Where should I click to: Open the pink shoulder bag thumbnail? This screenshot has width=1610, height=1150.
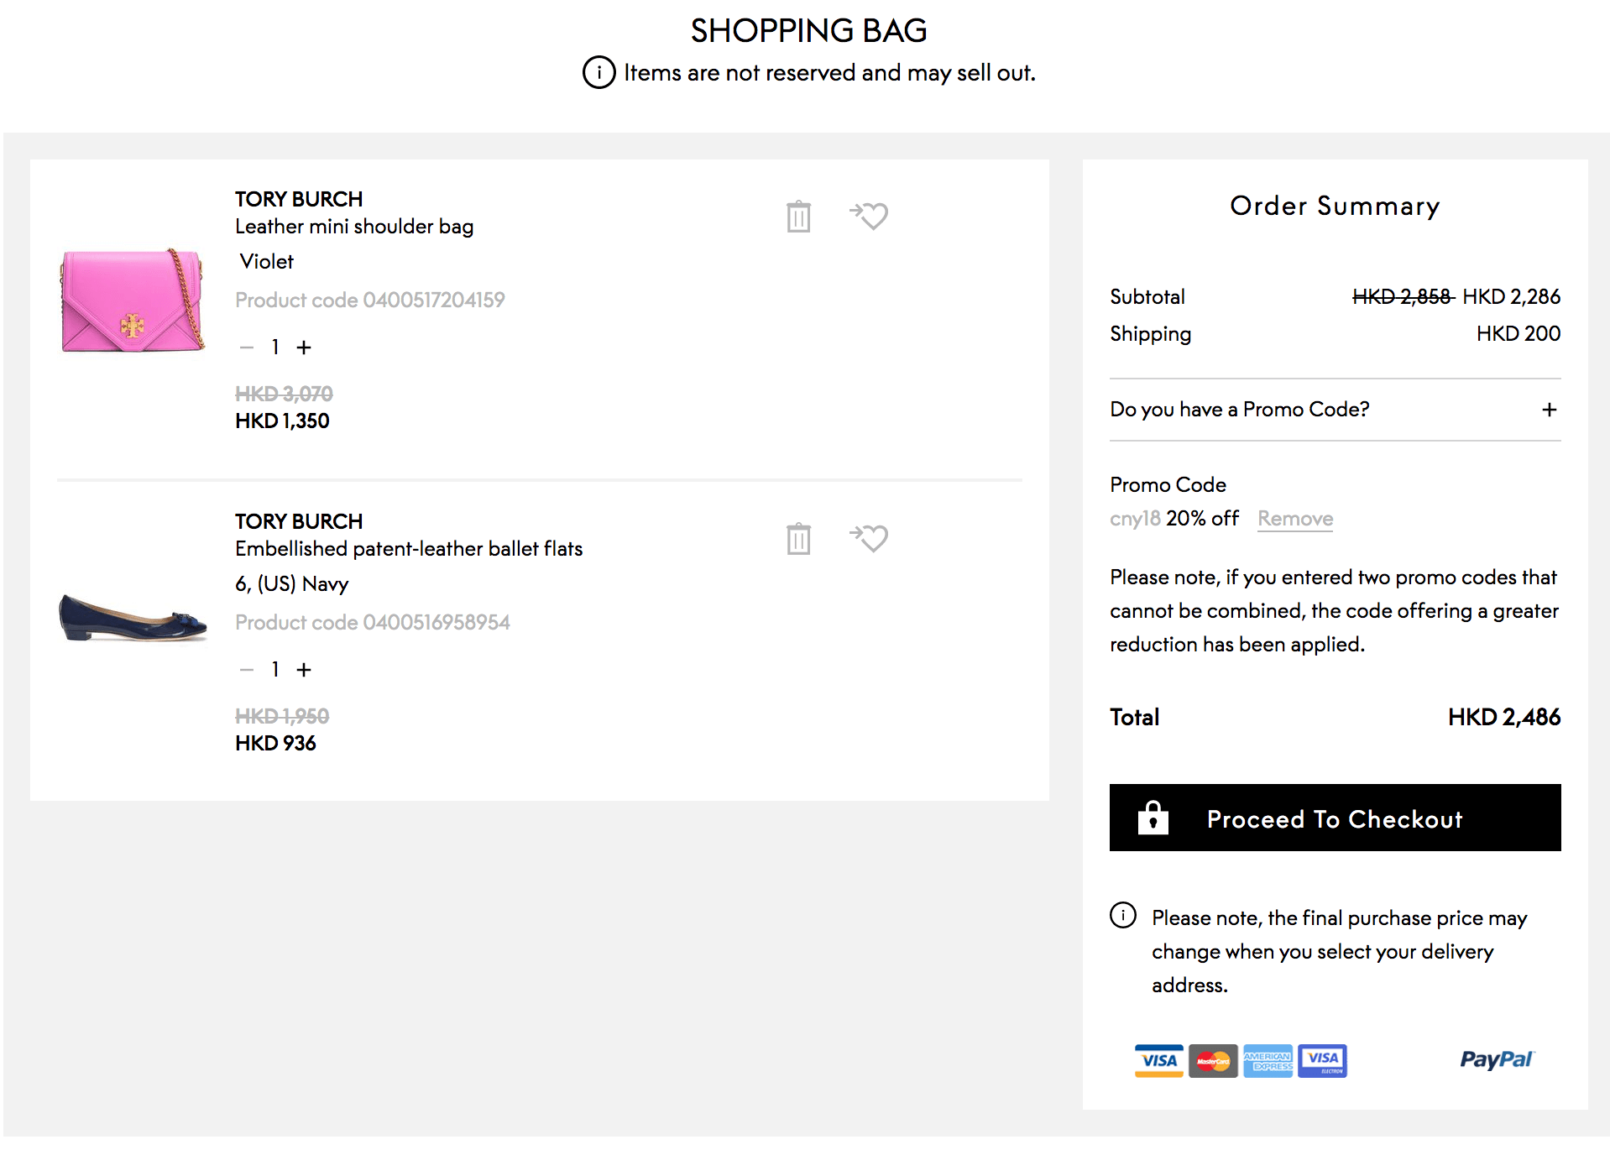pyautogui.click(x=133, y=301)
